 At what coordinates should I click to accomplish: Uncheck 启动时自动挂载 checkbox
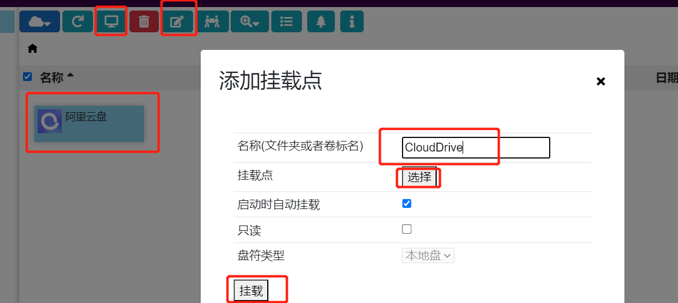click(407, 204)
